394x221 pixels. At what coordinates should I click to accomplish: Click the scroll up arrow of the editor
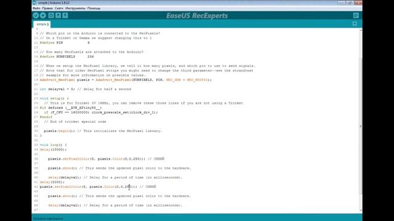point(360,30)
